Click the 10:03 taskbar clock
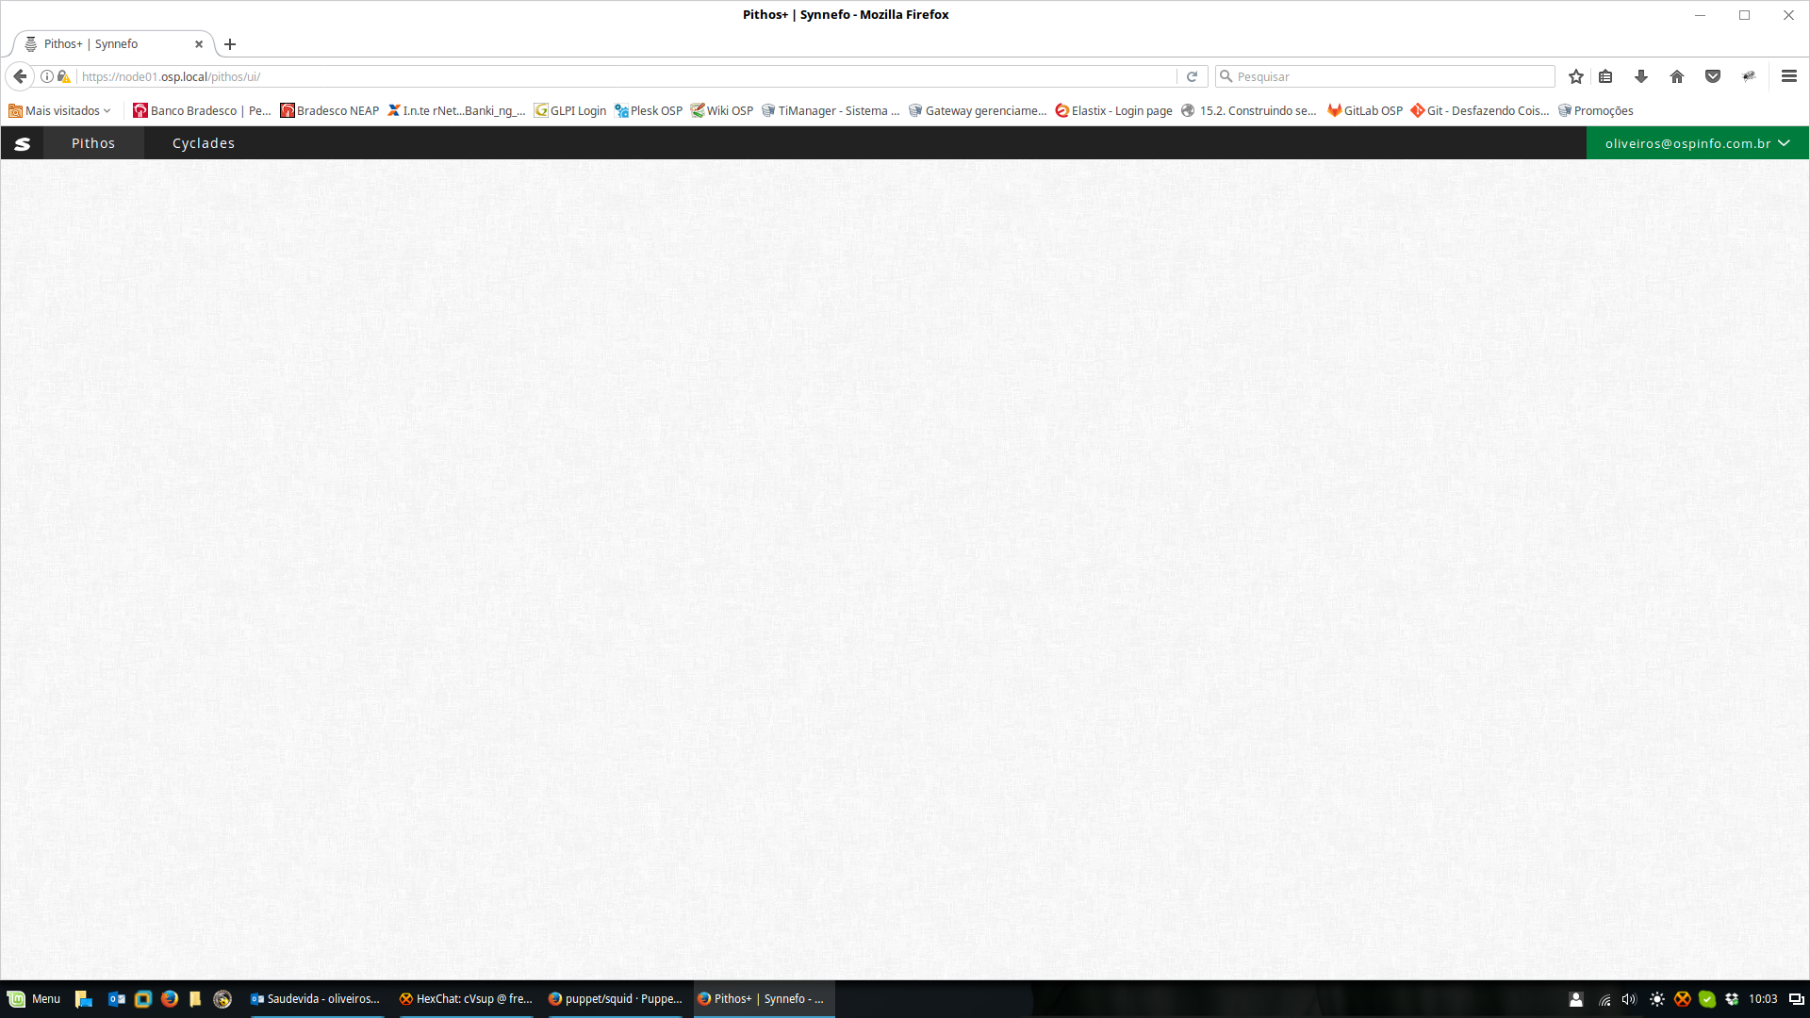 [1763, 999]
